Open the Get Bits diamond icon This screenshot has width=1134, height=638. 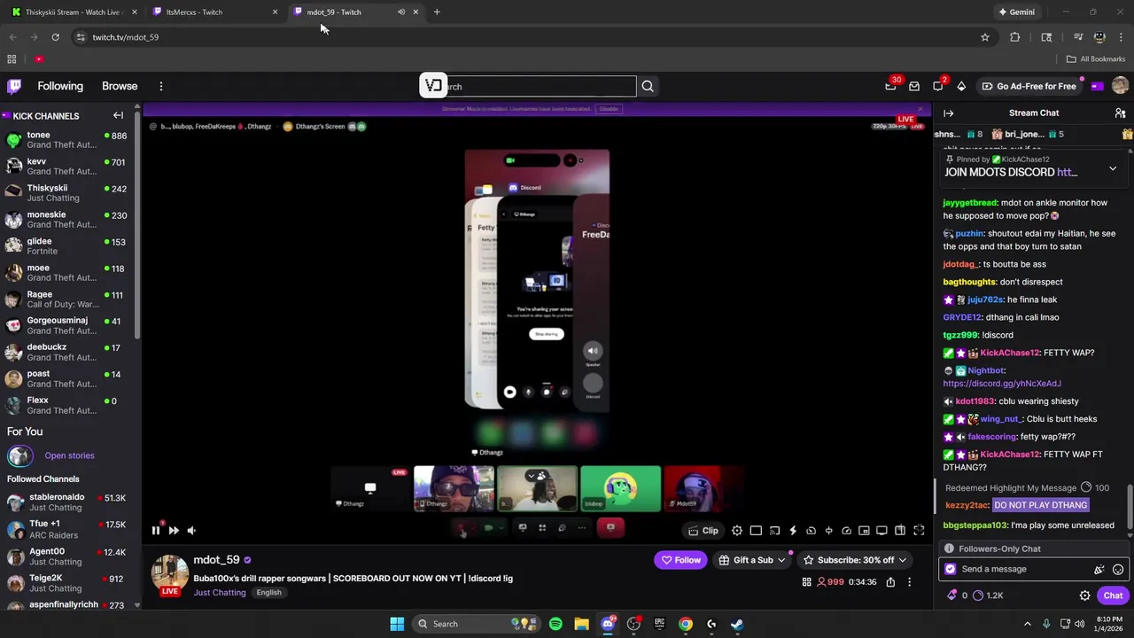click(961, 86)
